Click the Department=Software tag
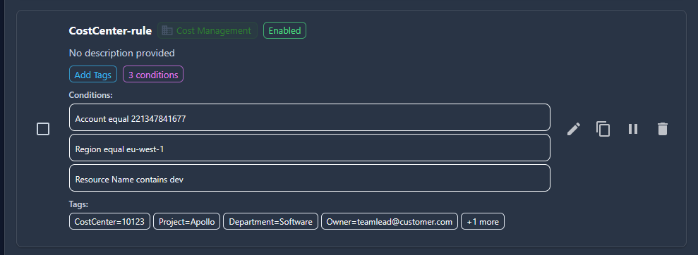 click(x=270, y=222)
